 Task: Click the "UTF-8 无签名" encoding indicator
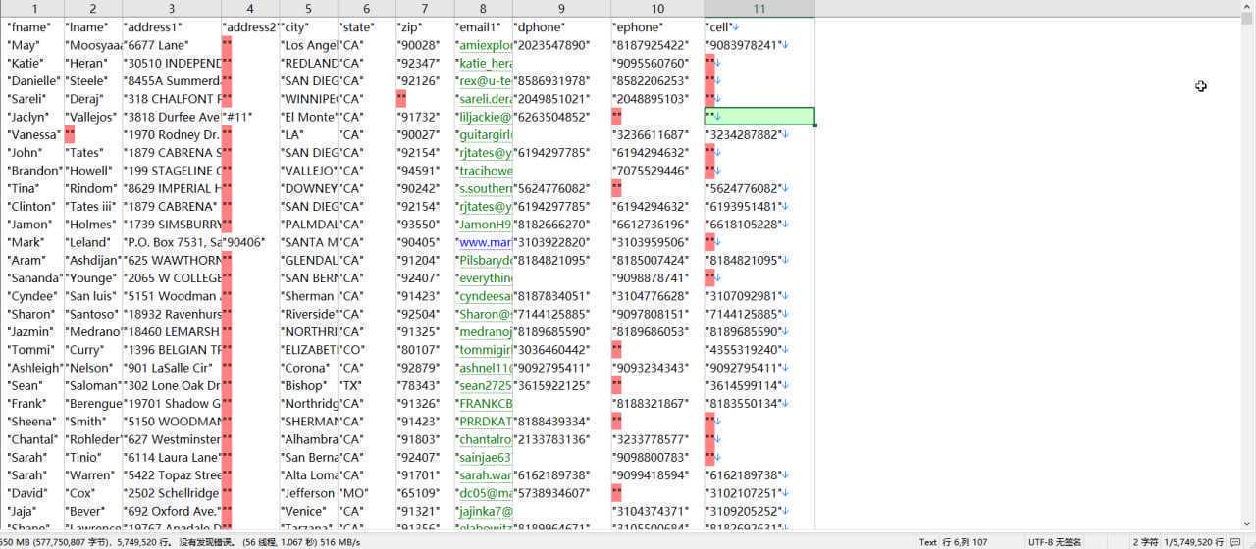[1055, 542]
